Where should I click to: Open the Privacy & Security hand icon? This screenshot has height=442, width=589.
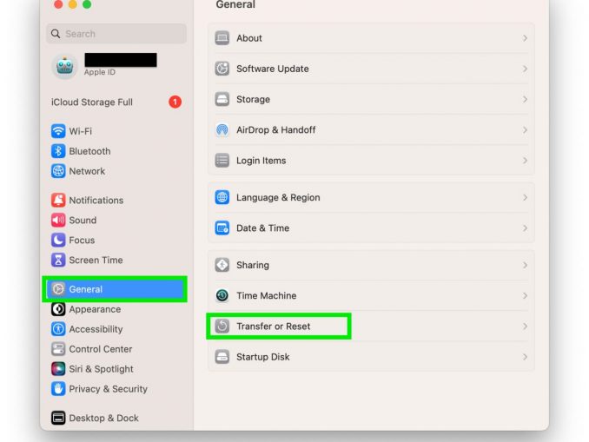58,389
